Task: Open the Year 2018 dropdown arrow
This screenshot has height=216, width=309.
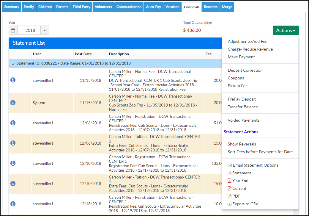Action: (x=45, y=30)
